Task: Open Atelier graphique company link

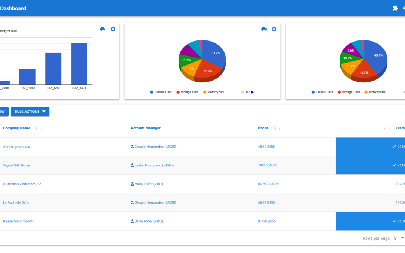Action: tap(17, 147)
